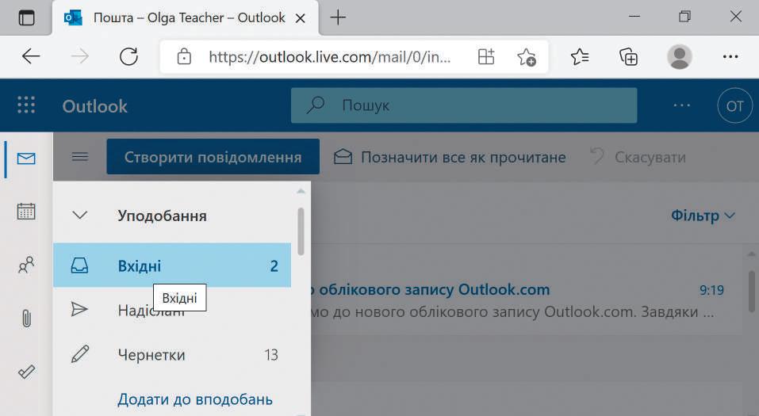Minimize the browser window
Image resolution: width=759 pixels, height=416 pixels.
tap(634, 17)
